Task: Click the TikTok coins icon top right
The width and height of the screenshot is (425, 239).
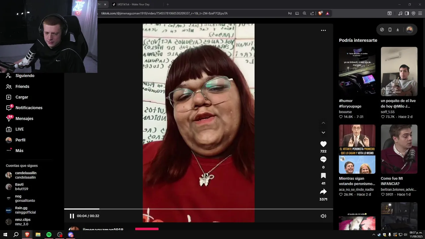Action: [x=382, y=30]
